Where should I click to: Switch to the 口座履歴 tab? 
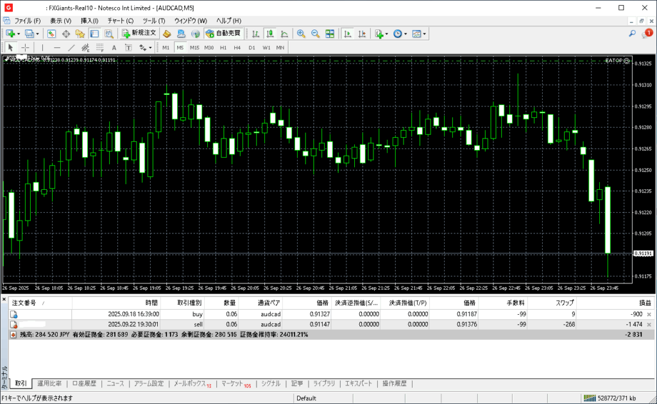(84, 383)
